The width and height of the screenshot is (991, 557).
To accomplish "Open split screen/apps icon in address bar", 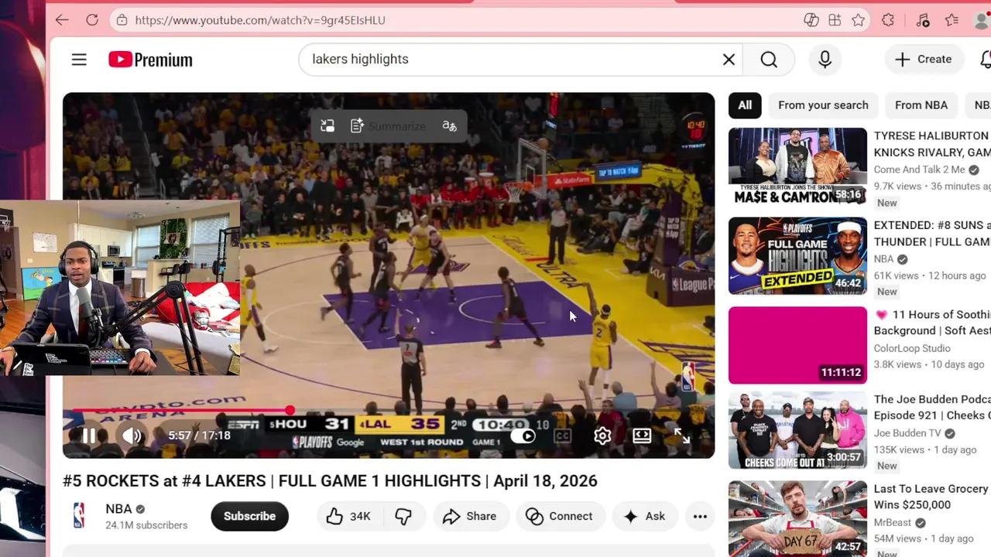I will click(835, 20).
